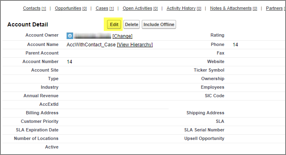286x155 pixels.
Task: Click the AccExtId label
Action: click(49, 104)
